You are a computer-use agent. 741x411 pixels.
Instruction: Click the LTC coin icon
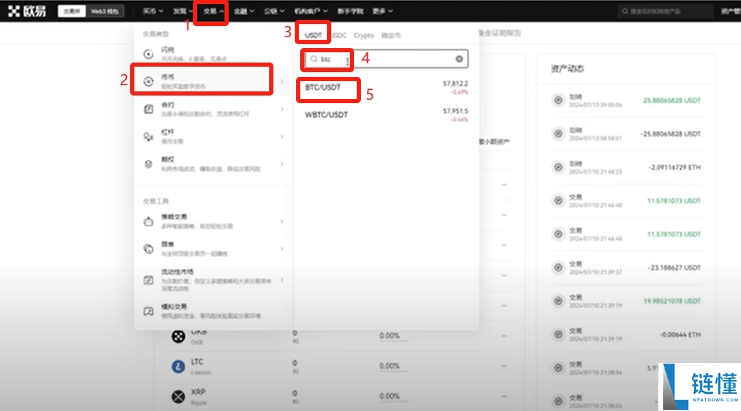pos(178,366)
